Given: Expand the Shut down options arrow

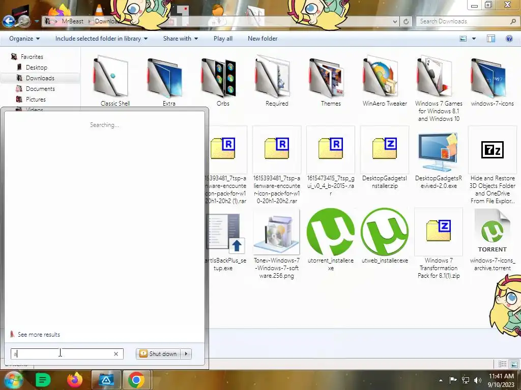Looking at the screenshot, I should 186,354.
